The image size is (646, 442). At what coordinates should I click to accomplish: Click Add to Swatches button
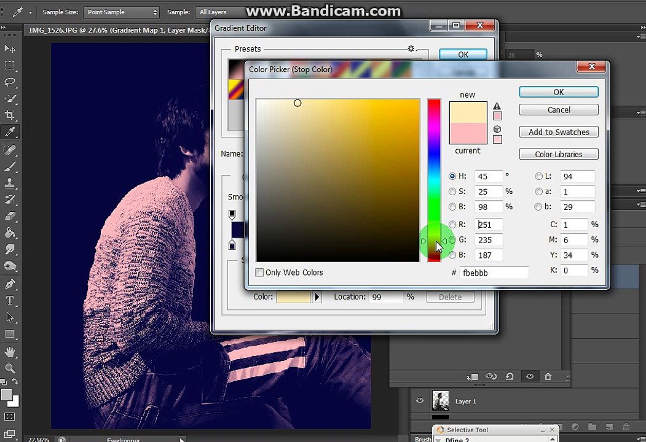pyautogui.click(x=559, y=132)
